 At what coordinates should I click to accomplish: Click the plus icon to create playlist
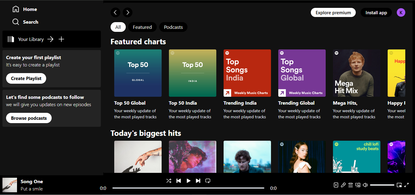click(x=61, y=39)
